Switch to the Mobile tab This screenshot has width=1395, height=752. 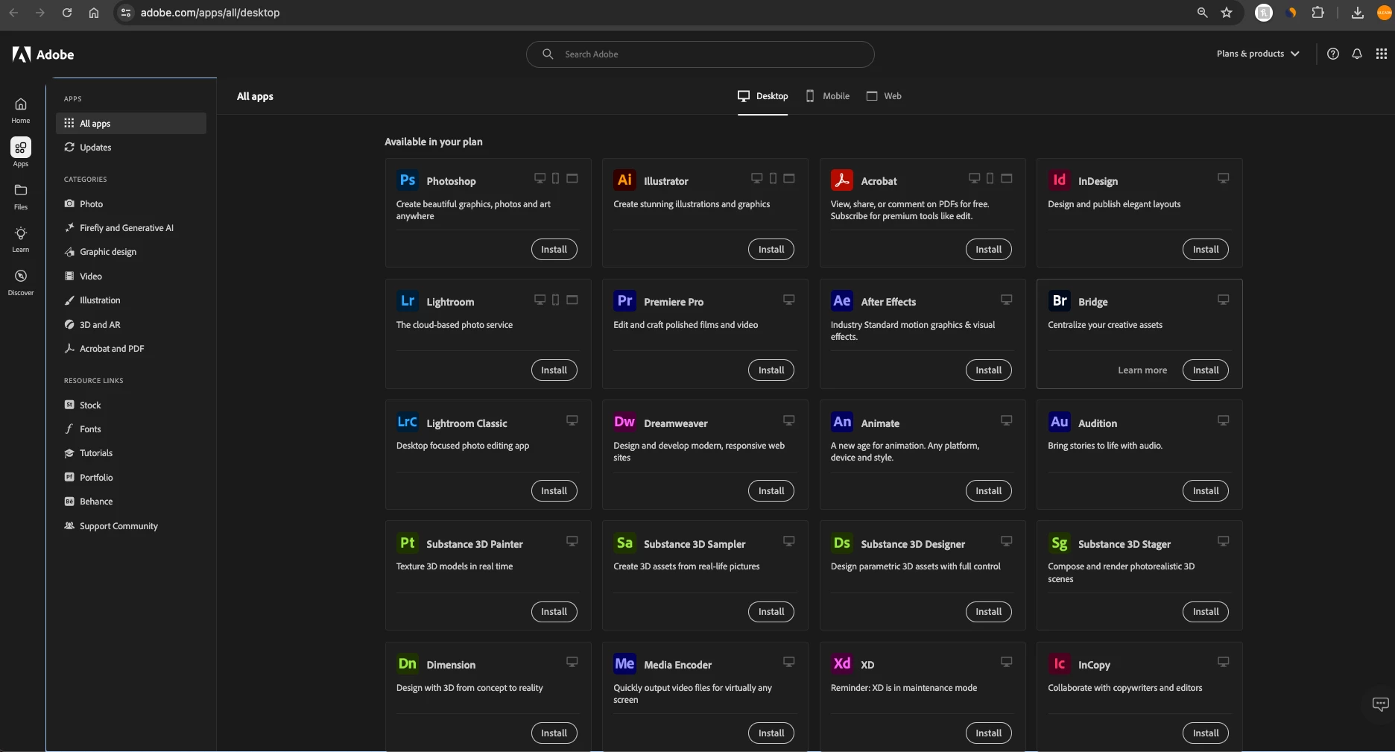(x=827, y=96)
